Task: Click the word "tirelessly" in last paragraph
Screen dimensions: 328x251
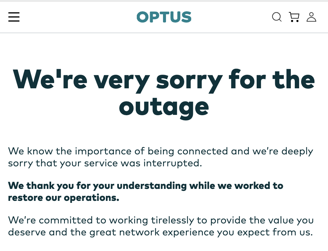Action: [176, 220]
